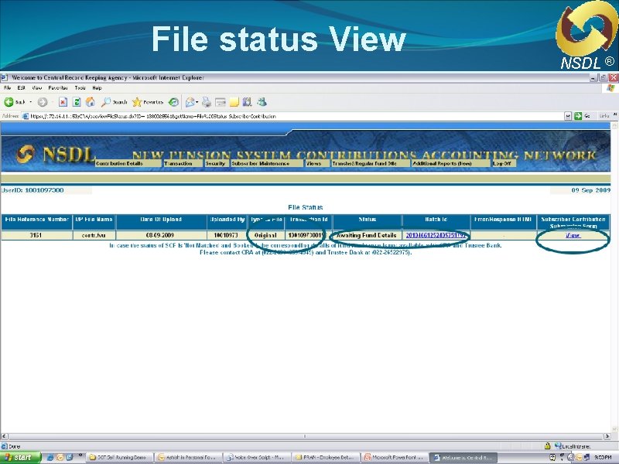Click the 'contr.fvu' file name cell
This screenshot has width=619, height=464.
[94, 235]
